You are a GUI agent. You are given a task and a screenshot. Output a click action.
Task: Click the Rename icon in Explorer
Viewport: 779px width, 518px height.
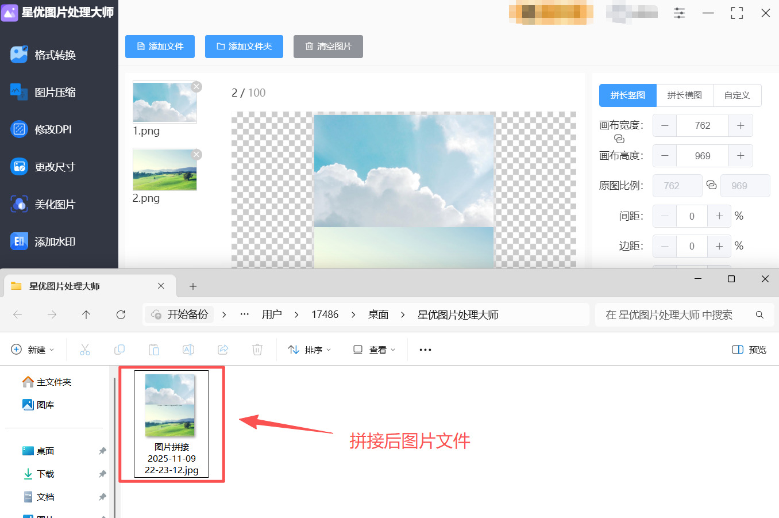188,350
